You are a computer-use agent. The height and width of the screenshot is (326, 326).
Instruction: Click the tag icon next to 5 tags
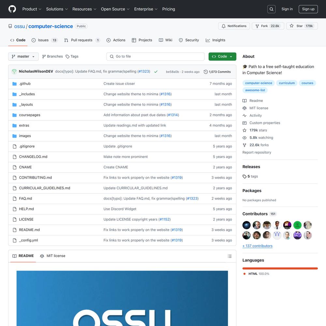click(244, 176)
